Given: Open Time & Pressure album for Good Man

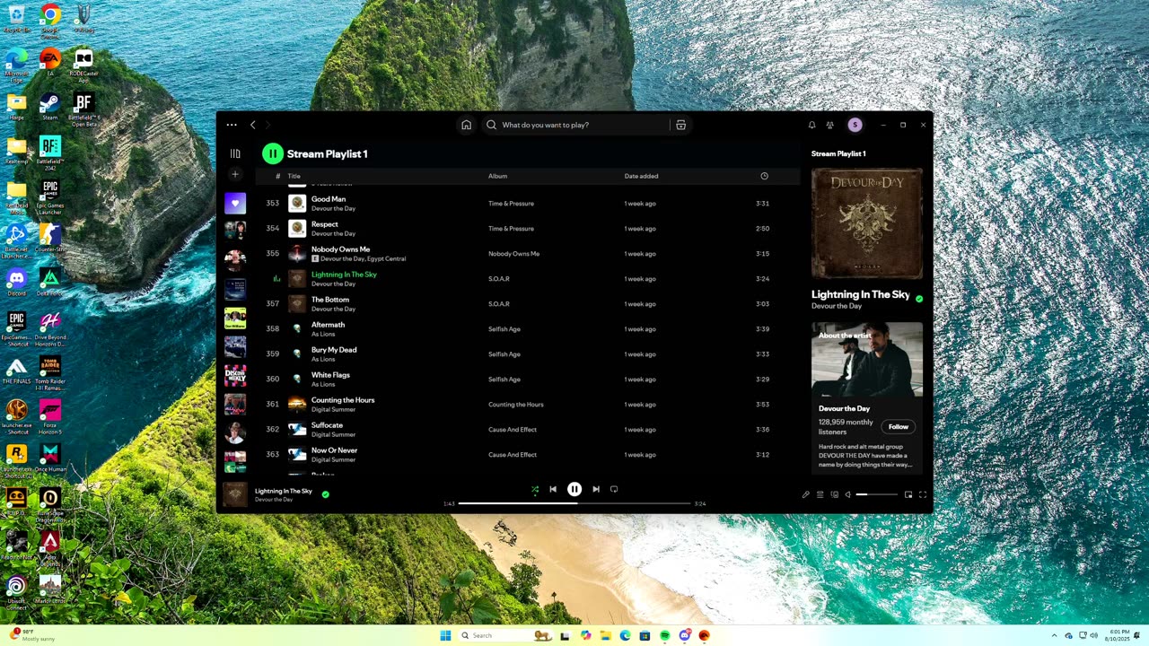Looking at the screenshot, I should [511, 204].
